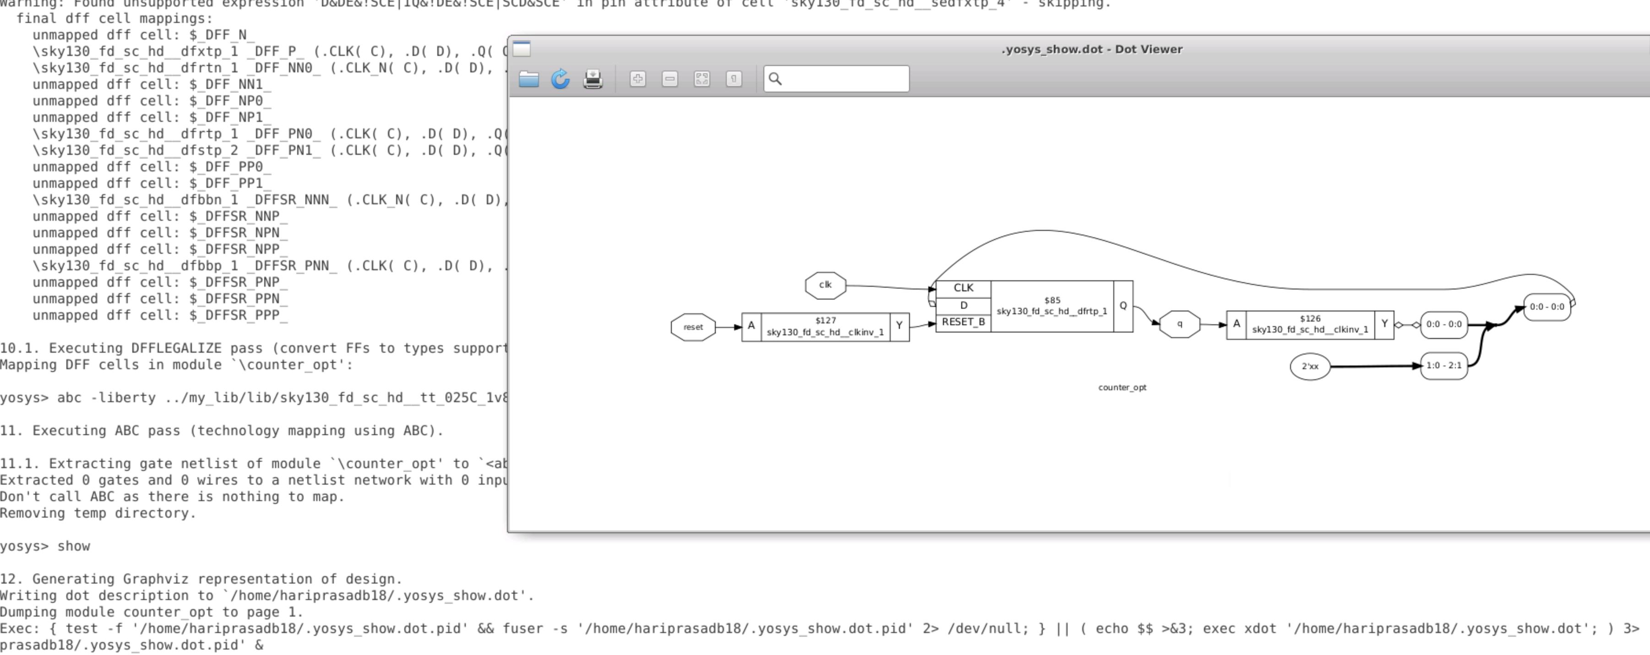Open a dot file in Dot Viewer

pos(528,78)
